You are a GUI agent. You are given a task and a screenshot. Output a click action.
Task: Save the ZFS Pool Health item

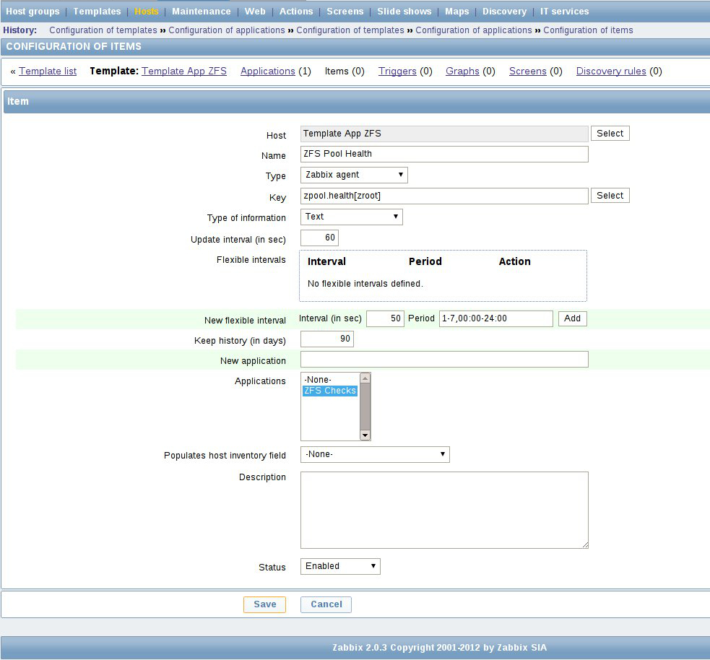[264, 604]
